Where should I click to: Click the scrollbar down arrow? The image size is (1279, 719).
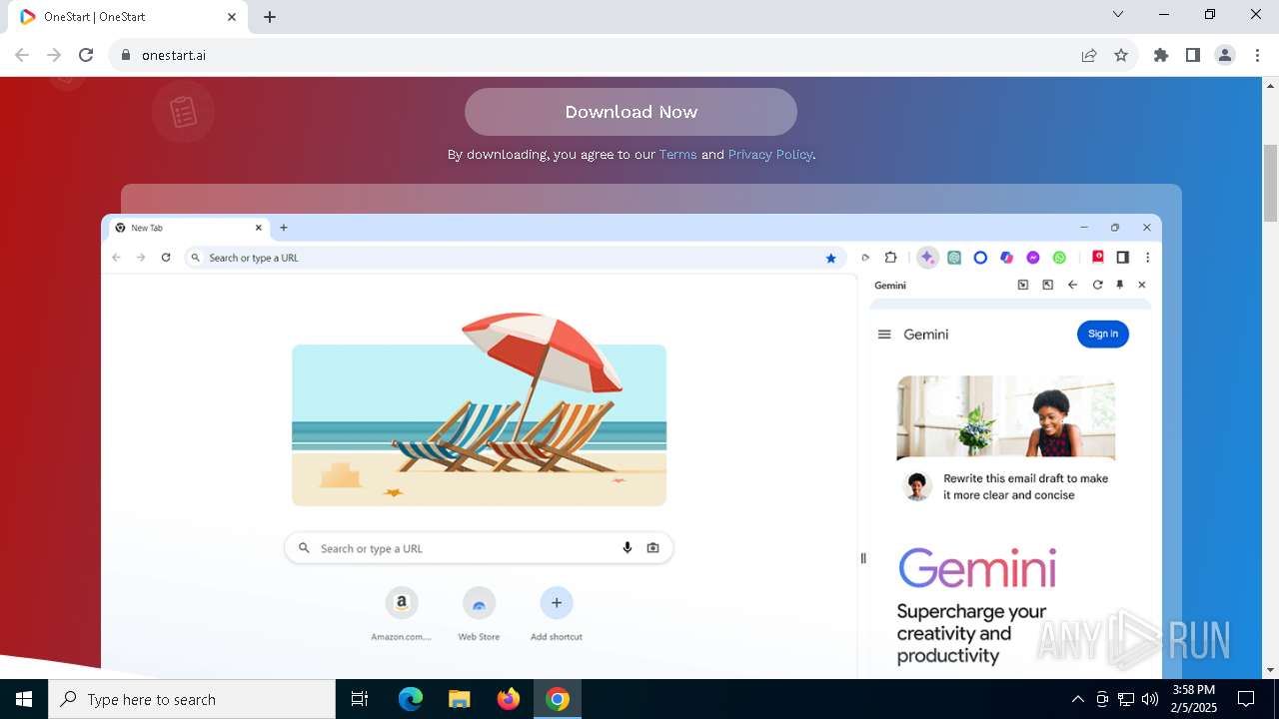tap(1271, 670)
